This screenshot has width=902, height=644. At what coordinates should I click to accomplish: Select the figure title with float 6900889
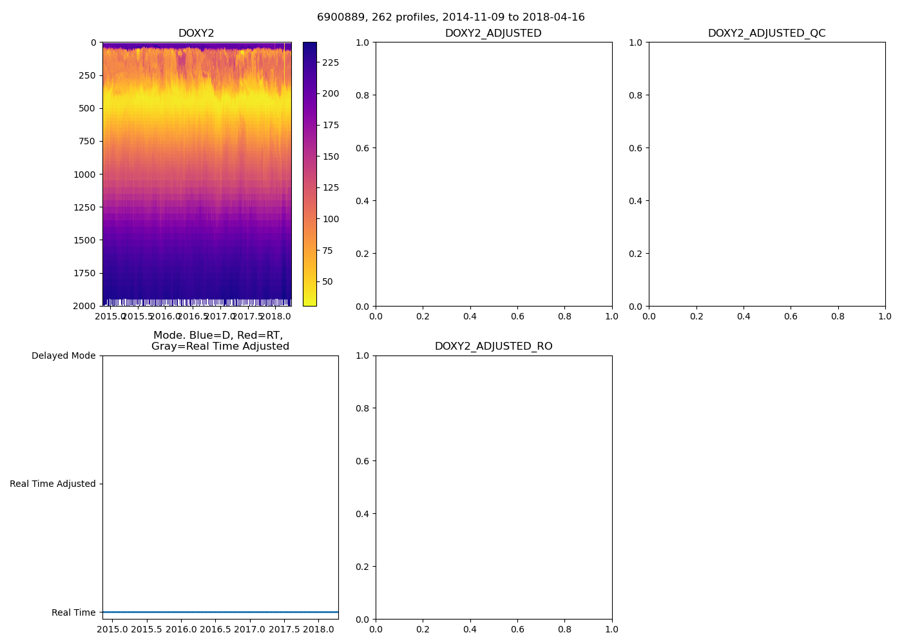450,17
